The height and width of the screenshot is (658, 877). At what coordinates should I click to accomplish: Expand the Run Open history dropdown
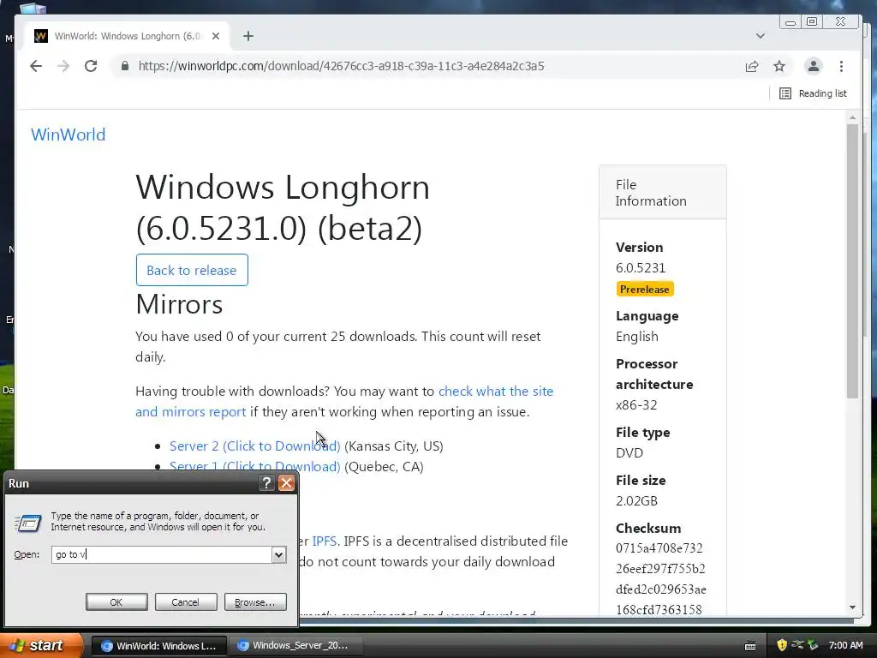click(x=278, y=554)
